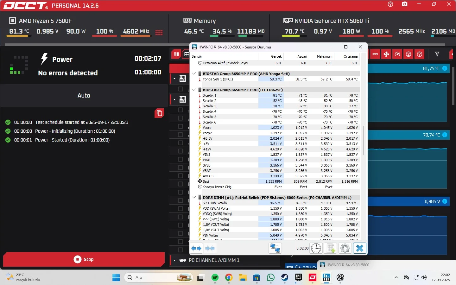Open HWiNFO sensor settings gear
Screen dimensions: 456x285
coord(345,248)
